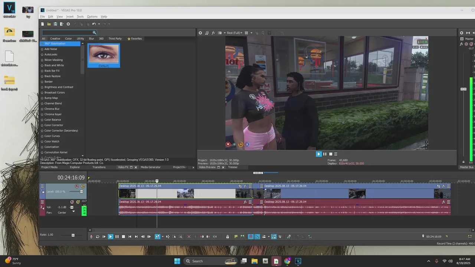The width and height of the screenshot is (475, 267).
Task: Filter effects by Third Party category
Action: click(x=115, y=39)
